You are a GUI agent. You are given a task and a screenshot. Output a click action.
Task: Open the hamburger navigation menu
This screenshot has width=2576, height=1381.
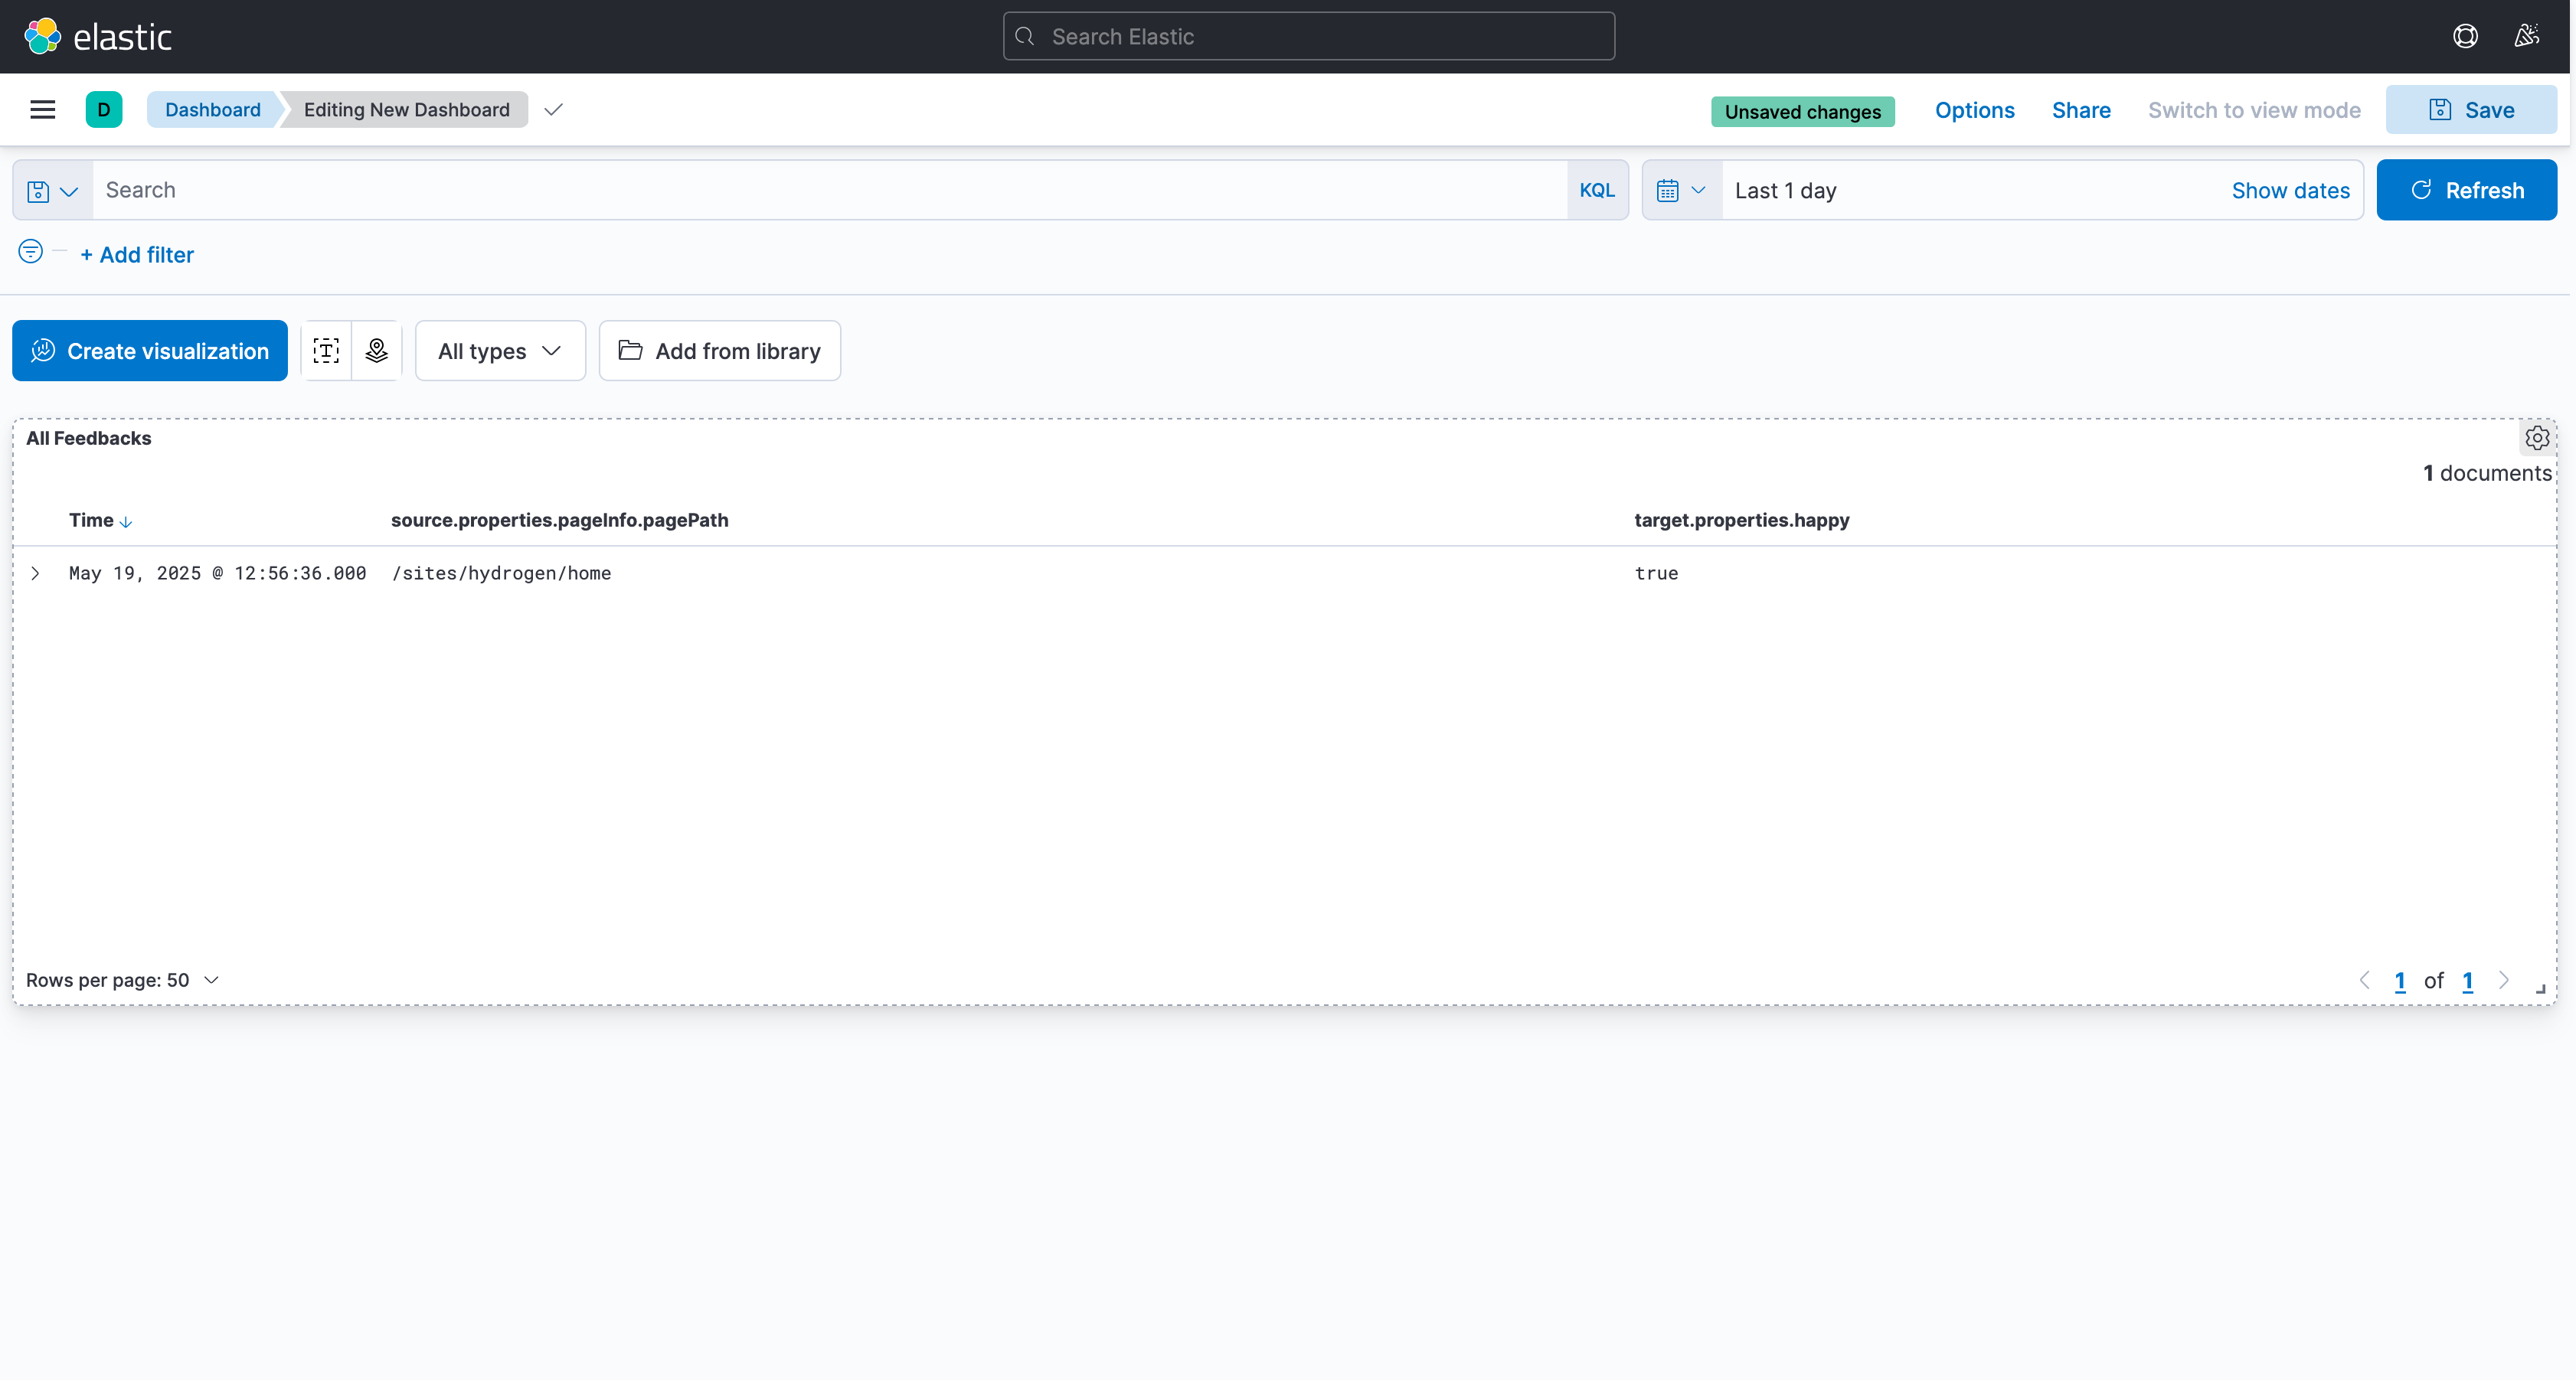point(42,110)
